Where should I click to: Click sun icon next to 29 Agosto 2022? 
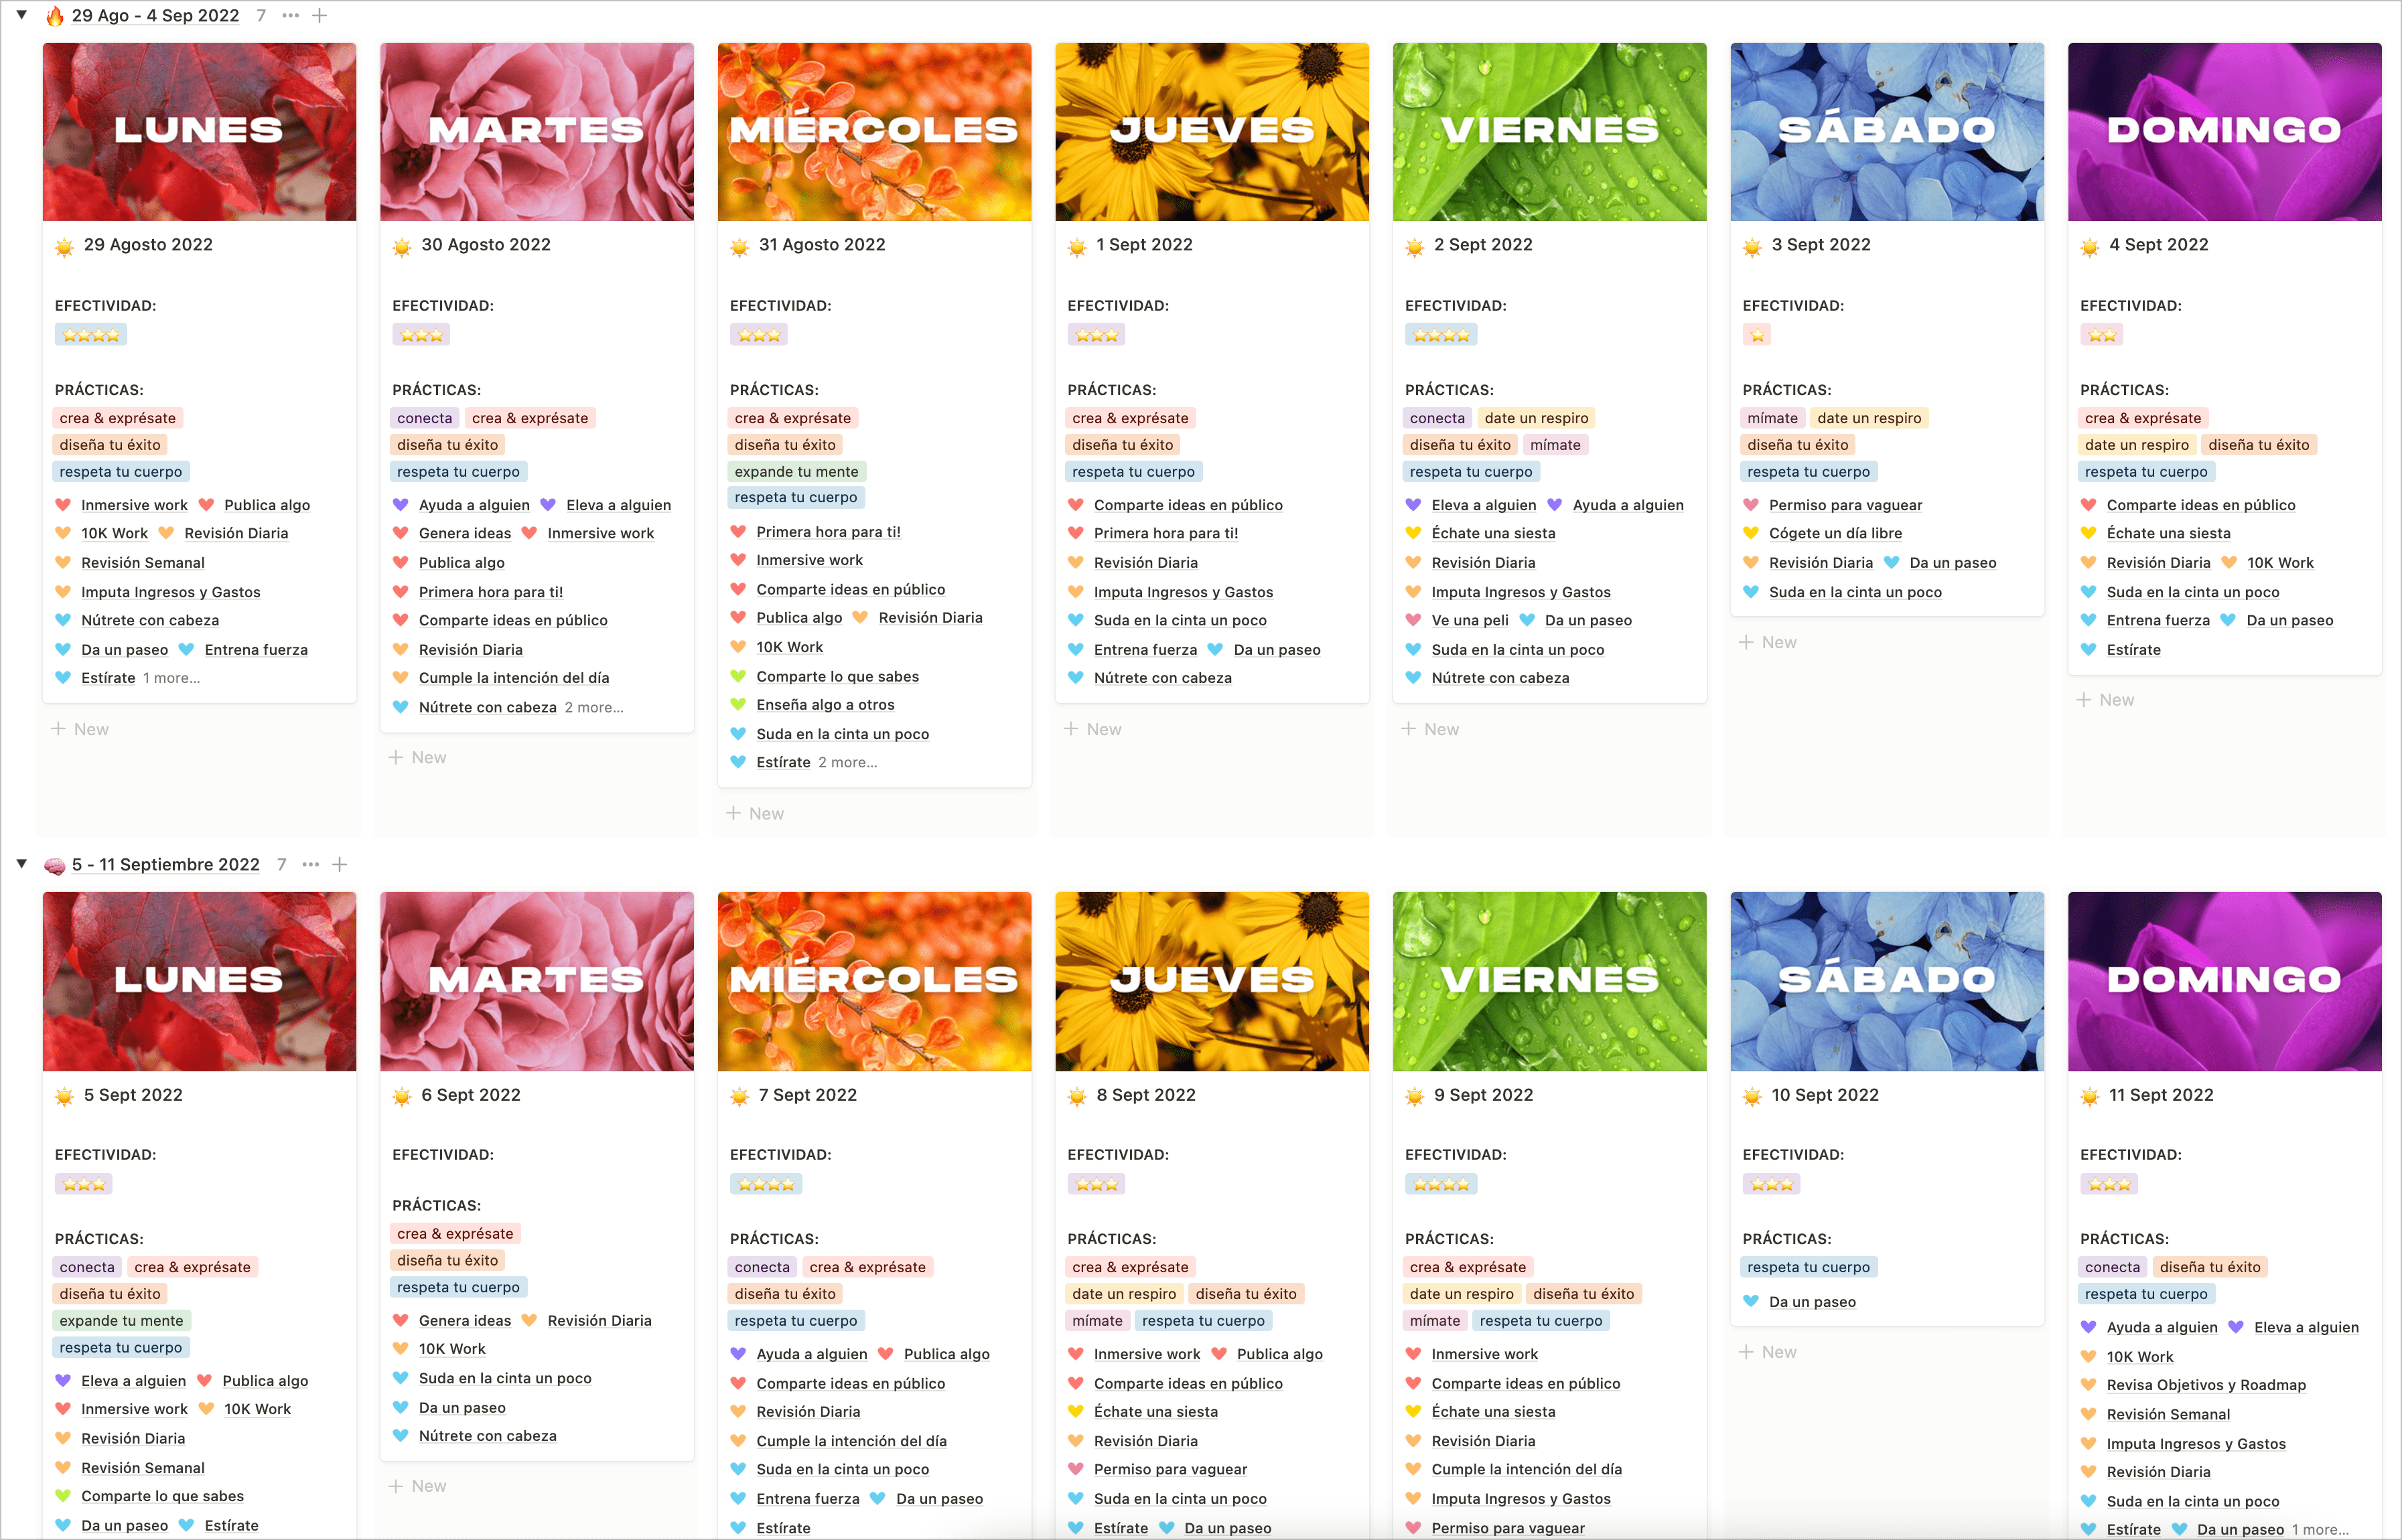(64, 247)
